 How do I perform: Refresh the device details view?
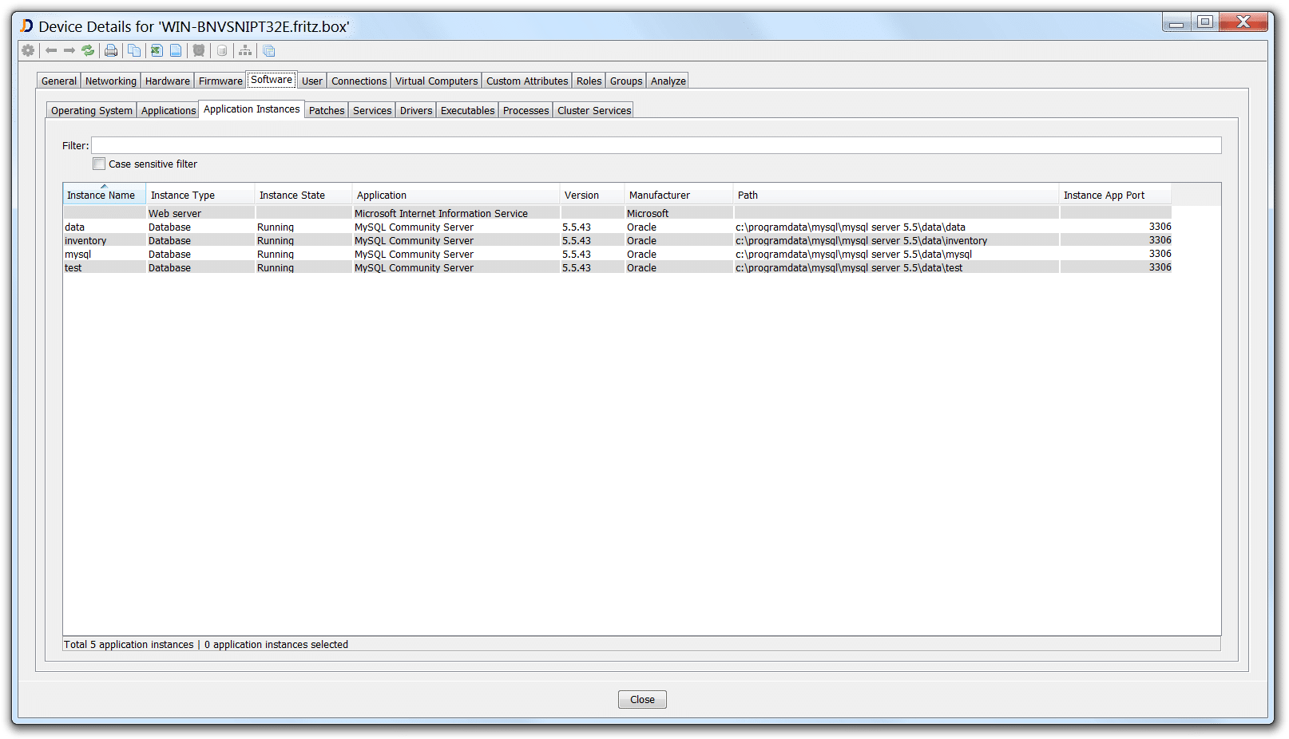coord(87,50)
